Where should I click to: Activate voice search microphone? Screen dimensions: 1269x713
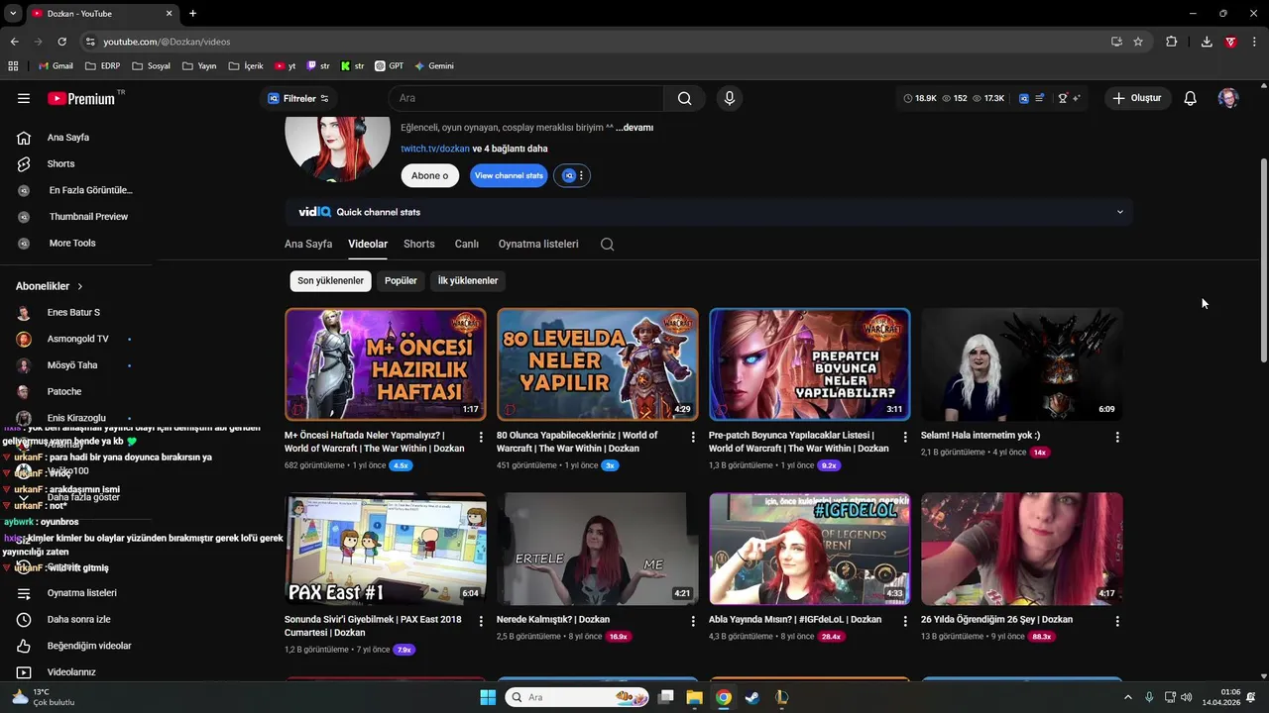730,98
